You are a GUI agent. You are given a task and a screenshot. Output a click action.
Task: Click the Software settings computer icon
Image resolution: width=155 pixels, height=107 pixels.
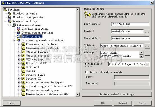(x=14, y=25)
